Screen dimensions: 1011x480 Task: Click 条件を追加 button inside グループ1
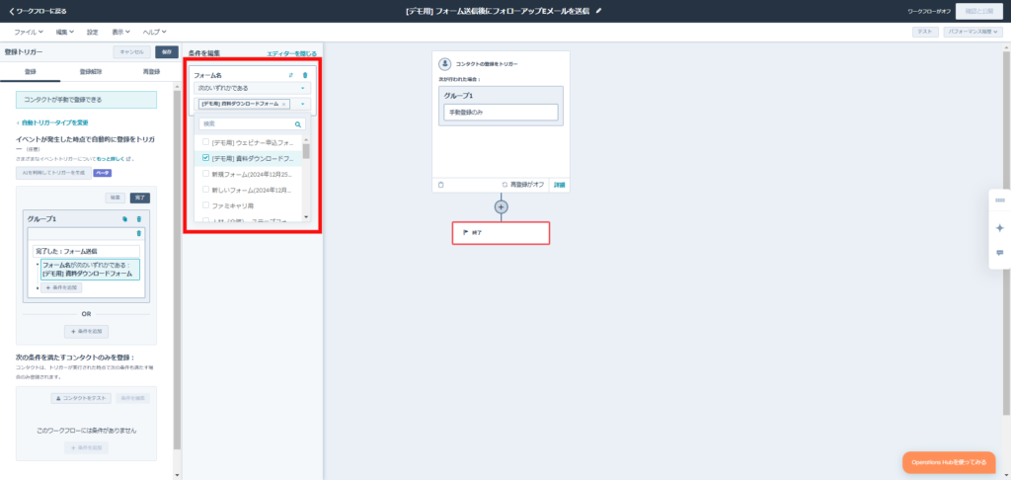[61, 287]
